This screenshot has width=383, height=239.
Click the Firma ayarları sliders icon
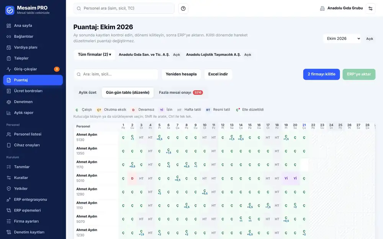(9, 221)
